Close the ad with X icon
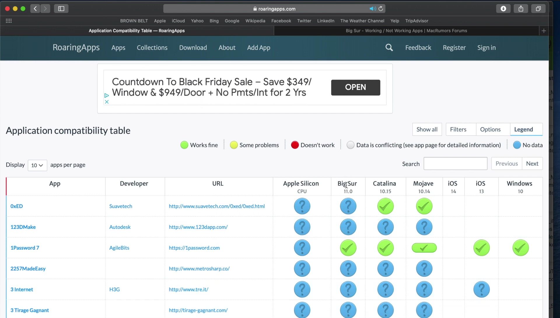The image size is (560, 318). click(107, 102)
